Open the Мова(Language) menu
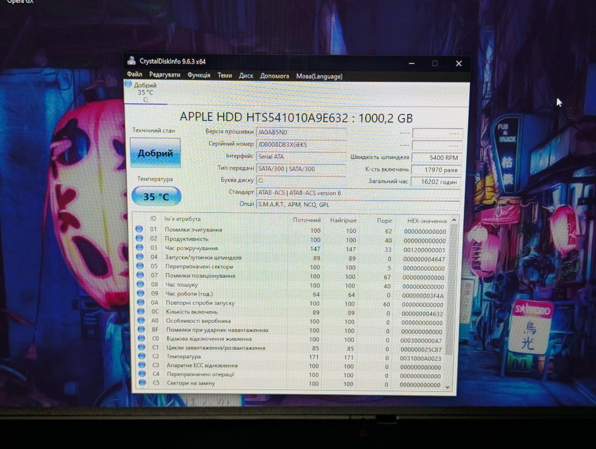596x449 pixels. (319, 77)
